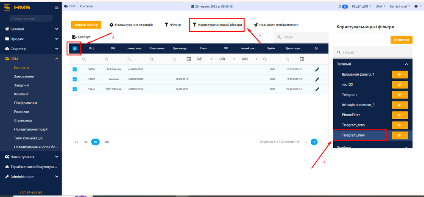Select Розсилки in the CRM sidebar
Image resolution: width=424 pixels, height=197 pixels.
coord(22,112)
